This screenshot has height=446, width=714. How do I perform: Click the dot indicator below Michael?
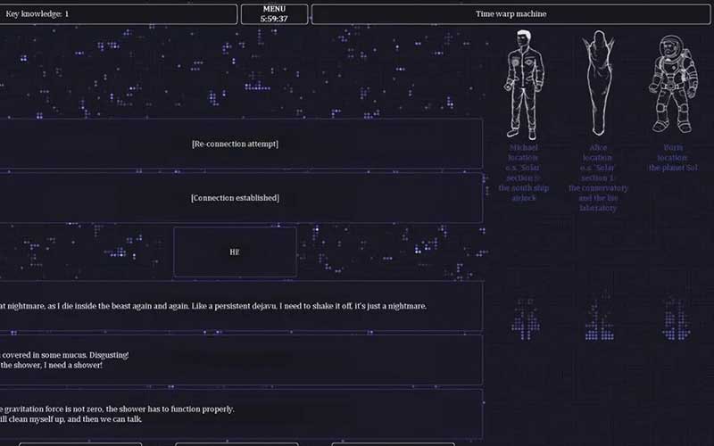(x=525, y=318)
